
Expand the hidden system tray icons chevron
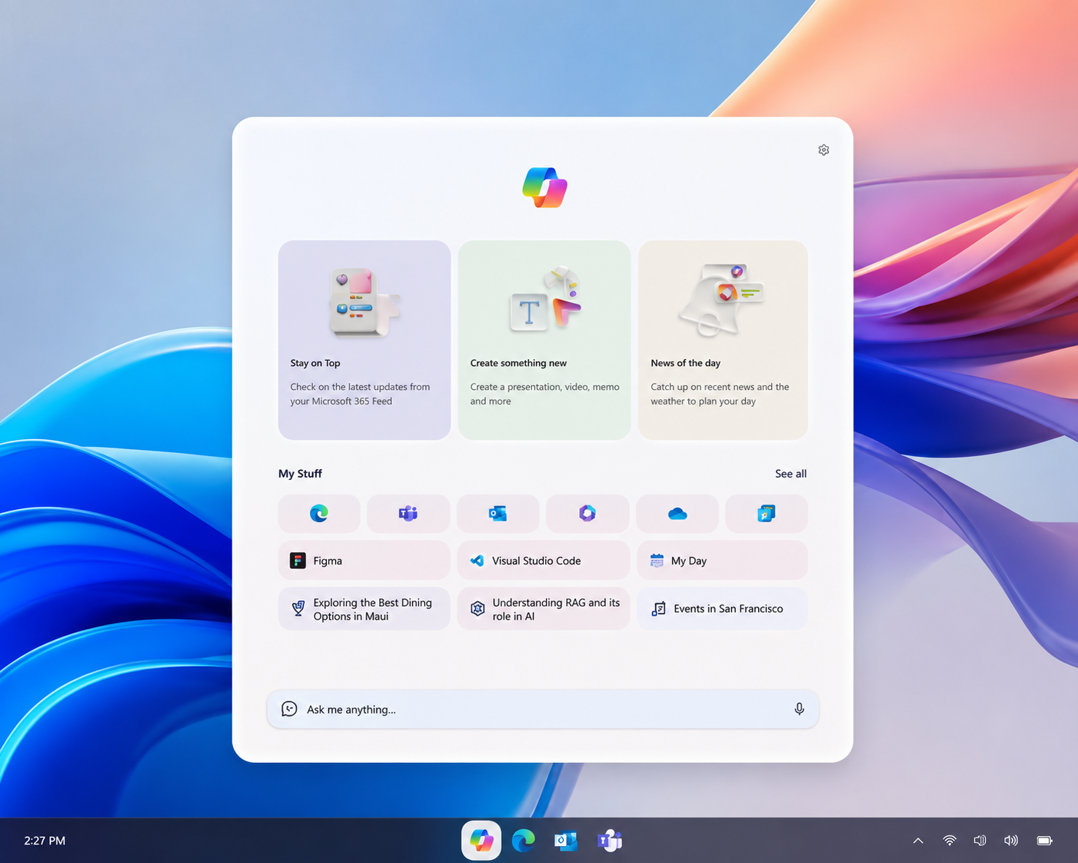tap(918, 841)
